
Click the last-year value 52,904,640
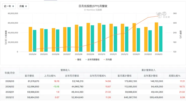pyautogui.click(x=77, y=97)
